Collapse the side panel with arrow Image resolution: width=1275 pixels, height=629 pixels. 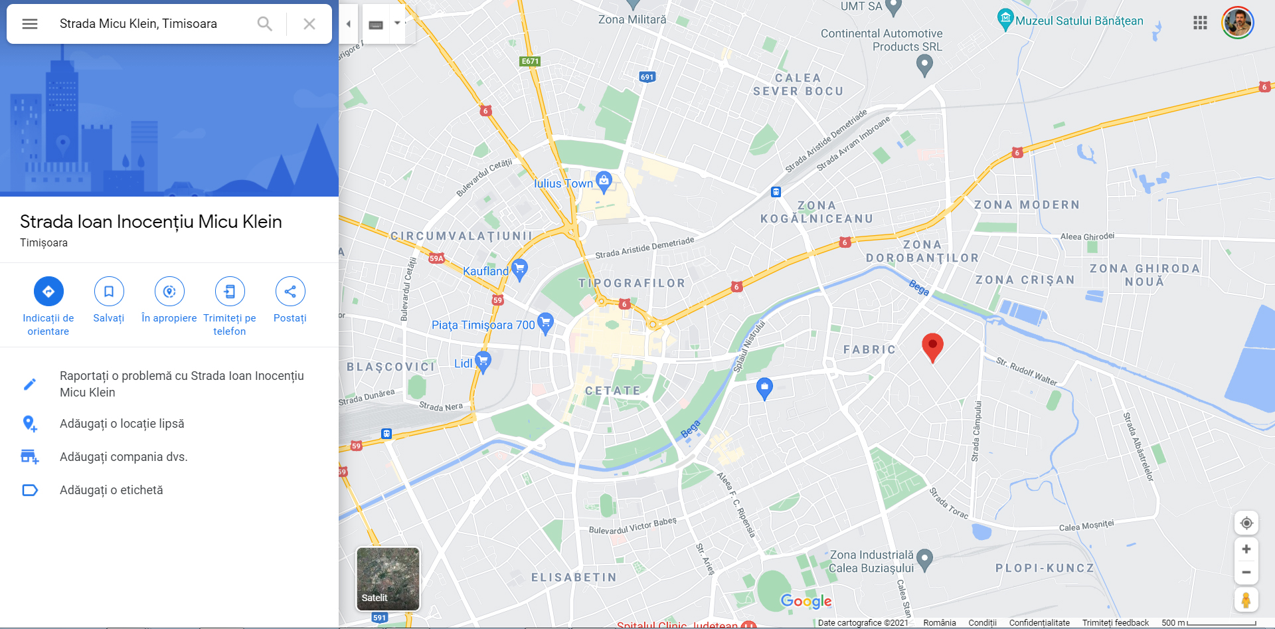349,24
